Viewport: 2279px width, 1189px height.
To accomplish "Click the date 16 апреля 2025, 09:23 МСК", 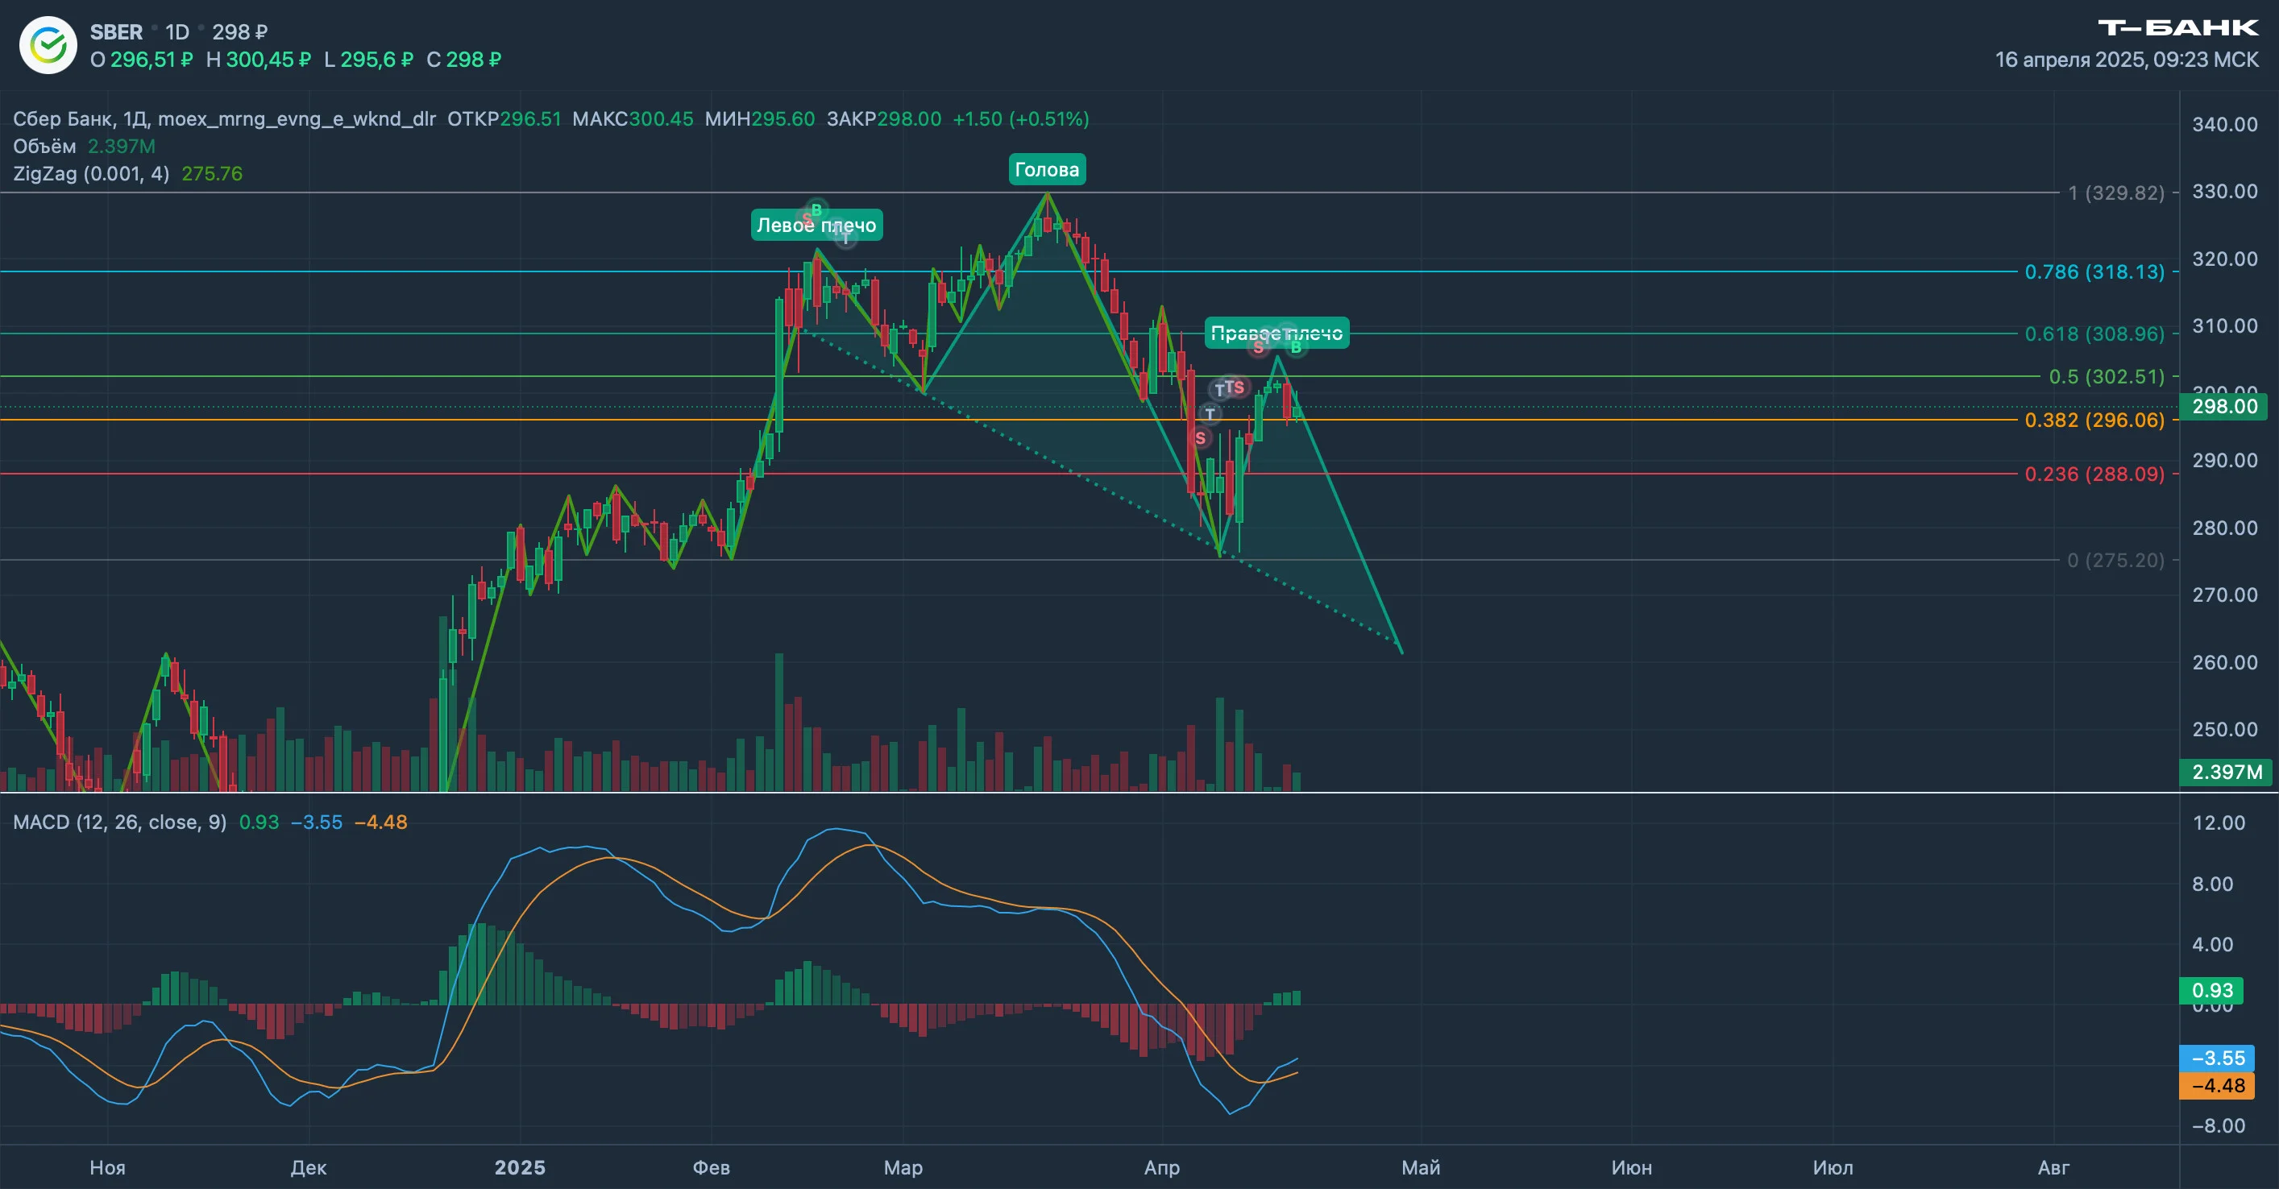I will pos(2127,60).
